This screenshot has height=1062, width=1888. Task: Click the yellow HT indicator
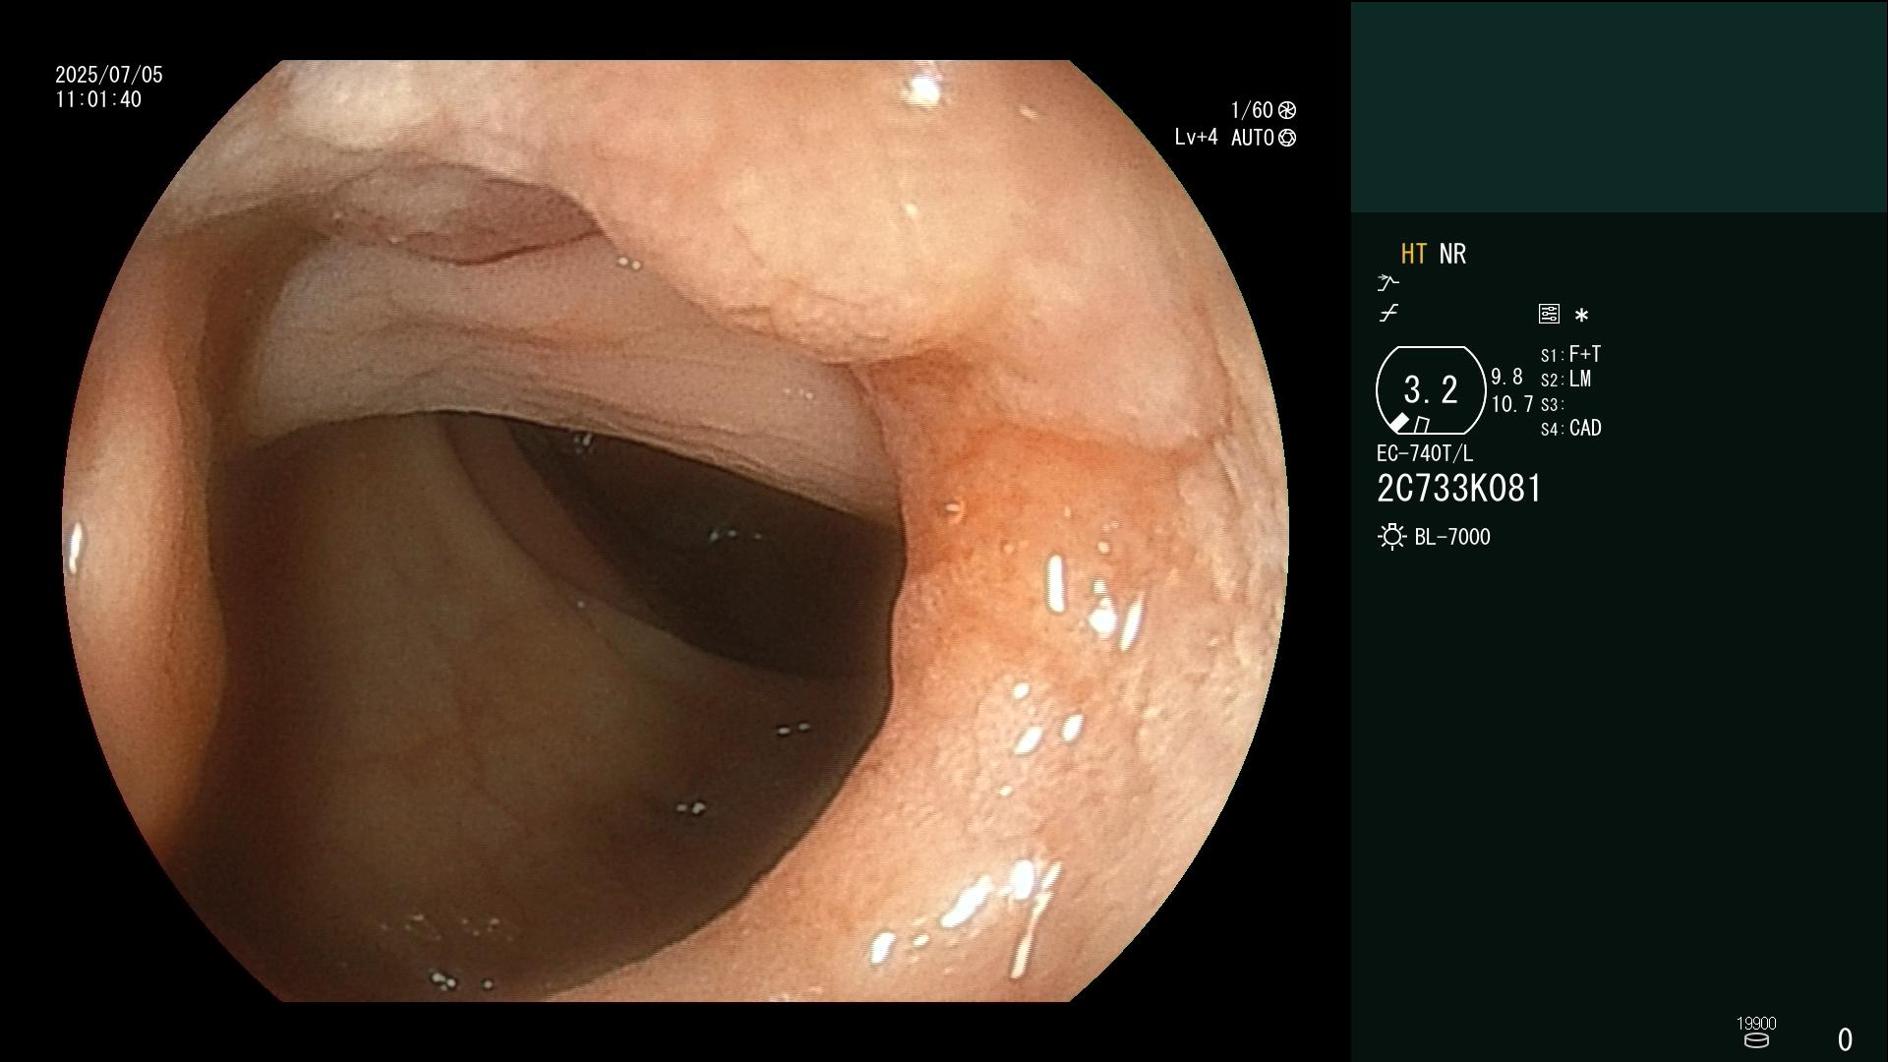click(1414, 254)
